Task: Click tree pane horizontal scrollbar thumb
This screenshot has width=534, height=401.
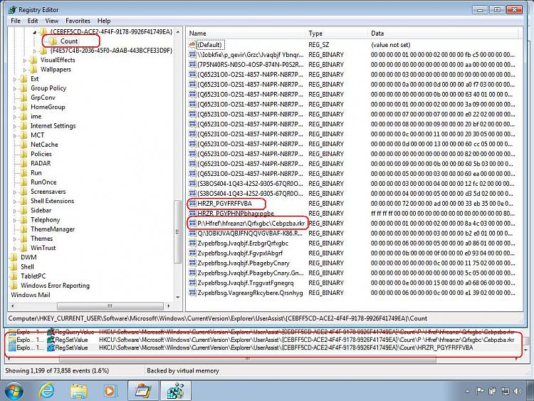Action: coord(110,306)
